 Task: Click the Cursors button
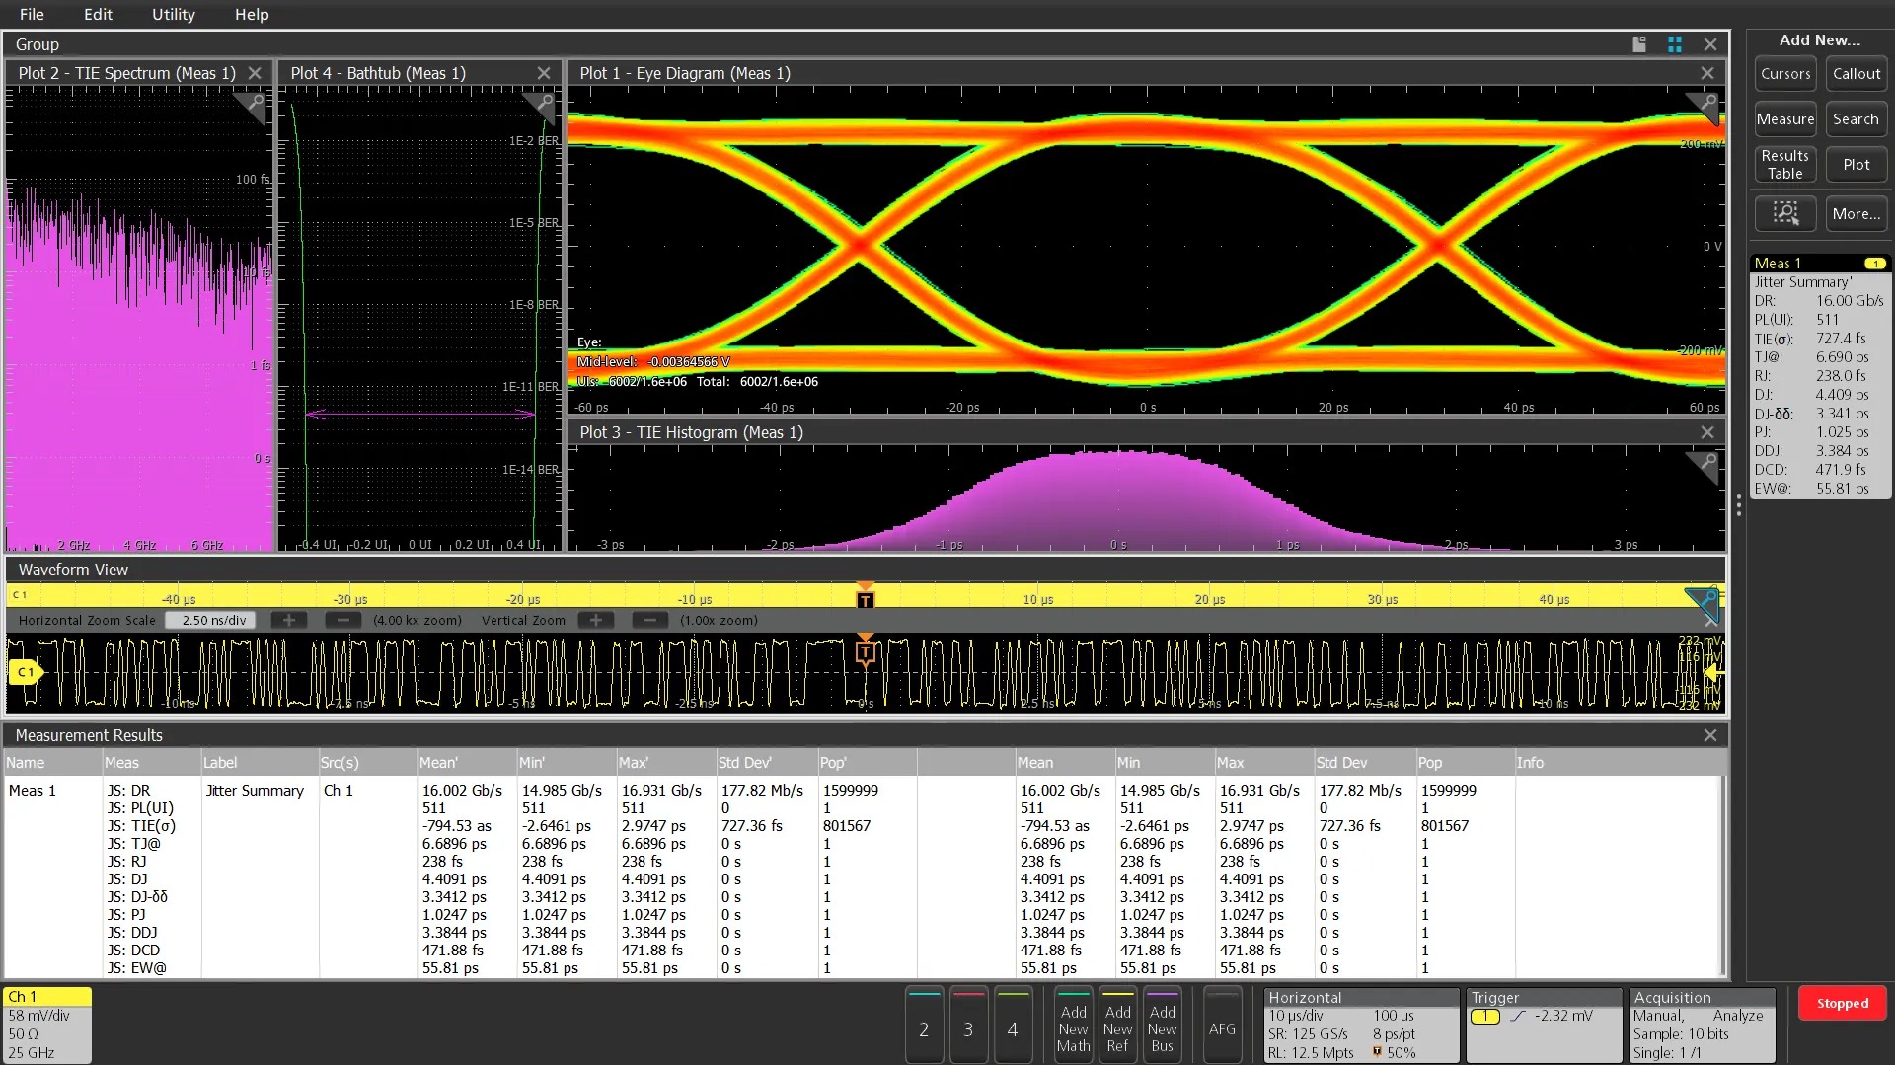(1784, 74)
